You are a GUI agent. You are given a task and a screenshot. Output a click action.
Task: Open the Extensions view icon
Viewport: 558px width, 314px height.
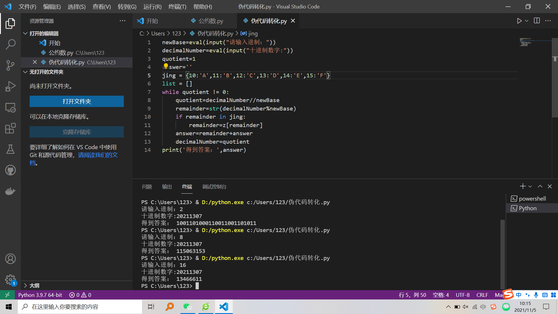[10, 128]
